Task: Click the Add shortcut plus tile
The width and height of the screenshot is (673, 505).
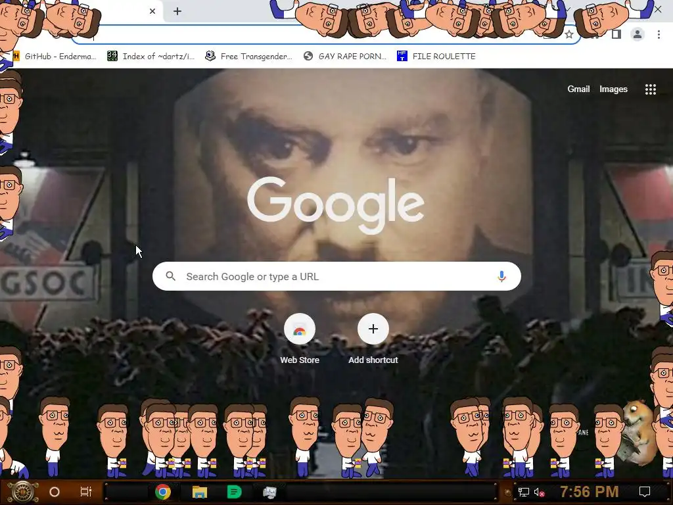Action: point(373,329)
